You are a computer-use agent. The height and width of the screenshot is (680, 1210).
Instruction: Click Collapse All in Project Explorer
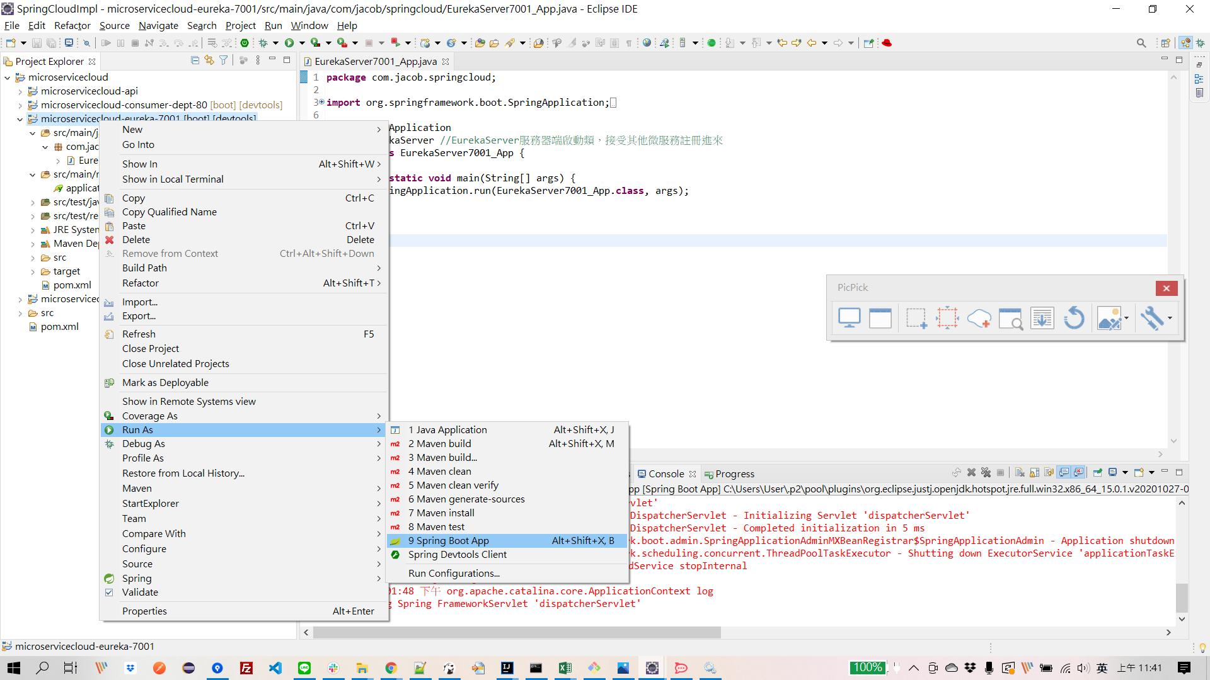tap(195, 60)
